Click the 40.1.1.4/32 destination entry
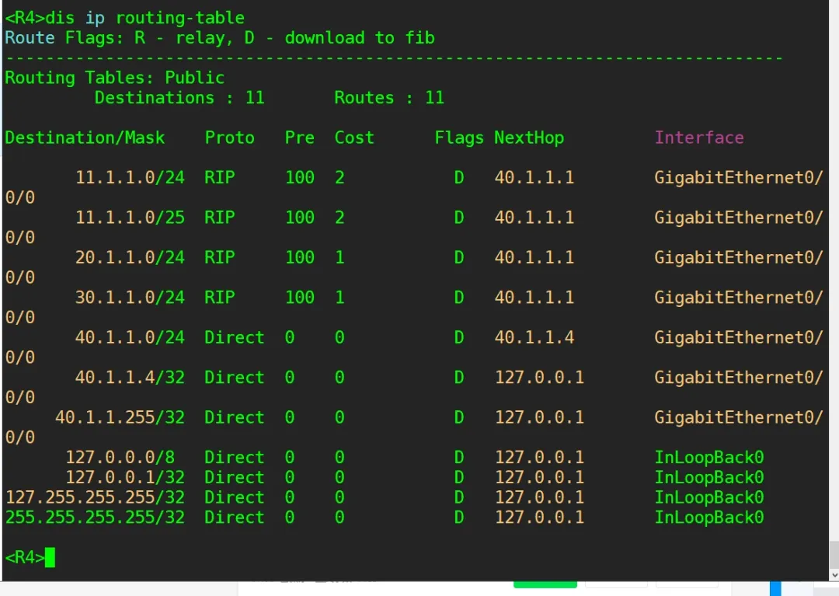 pos(130,378)
